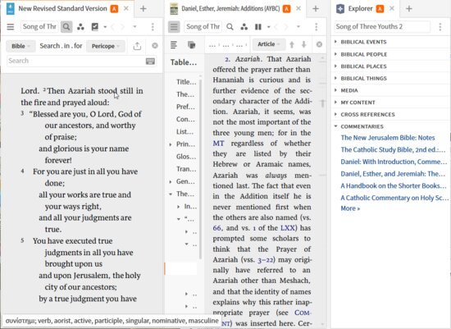Open panel menu in New Revised Standard Version pane
The height and width of the screenshot is (329, 451).
pos(11,27)
